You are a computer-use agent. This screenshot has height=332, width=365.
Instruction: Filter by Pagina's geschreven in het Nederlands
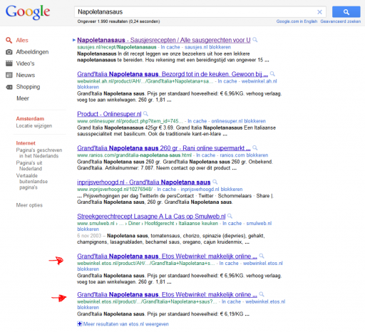click(39, 153)
